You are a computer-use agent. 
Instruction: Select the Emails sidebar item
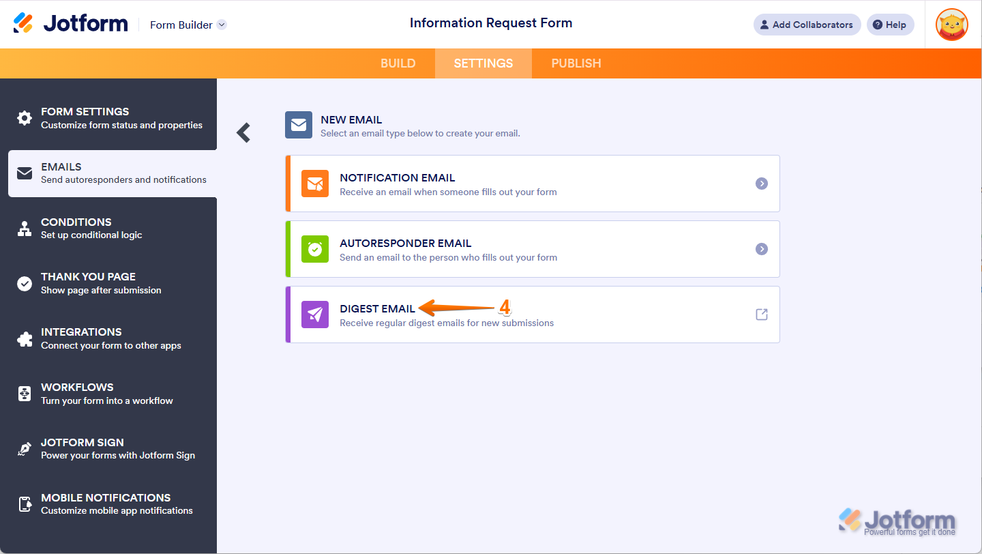pos(113,173)
